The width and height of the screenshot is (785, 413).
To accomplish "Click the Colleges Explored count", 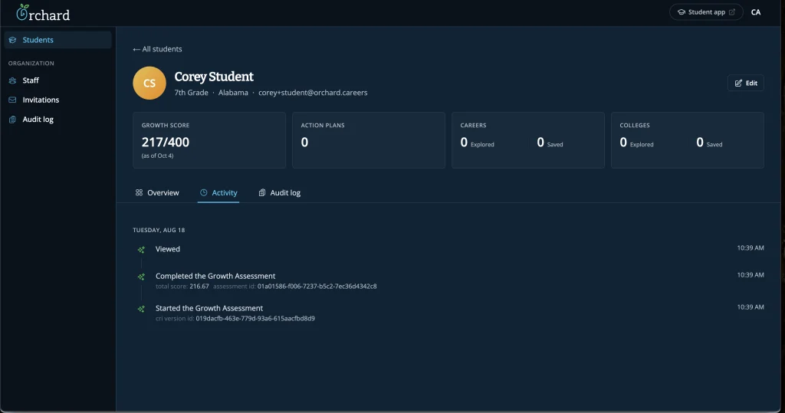I will point(636,143).
